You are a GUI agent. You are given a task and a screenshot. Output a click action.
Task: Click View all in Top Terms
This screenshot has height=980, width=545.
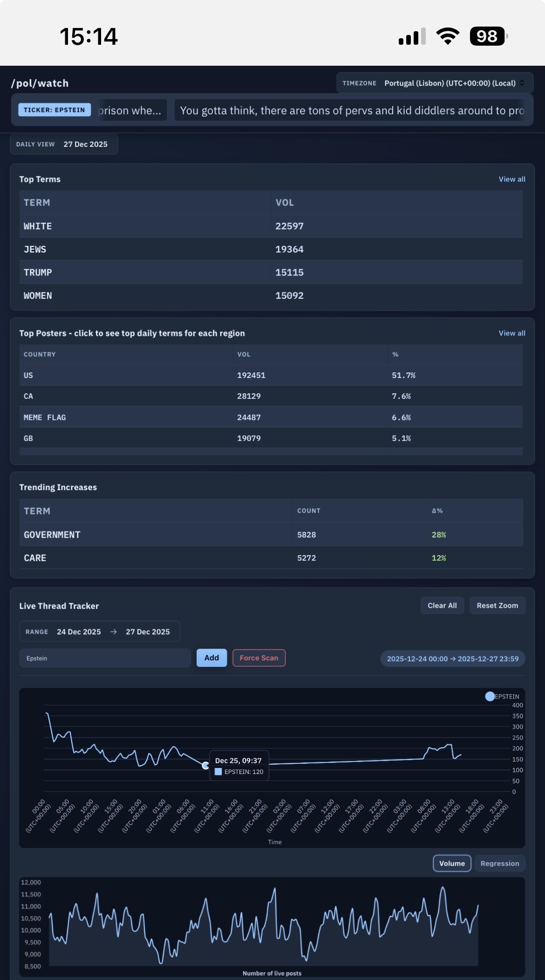tap(512, 179)
